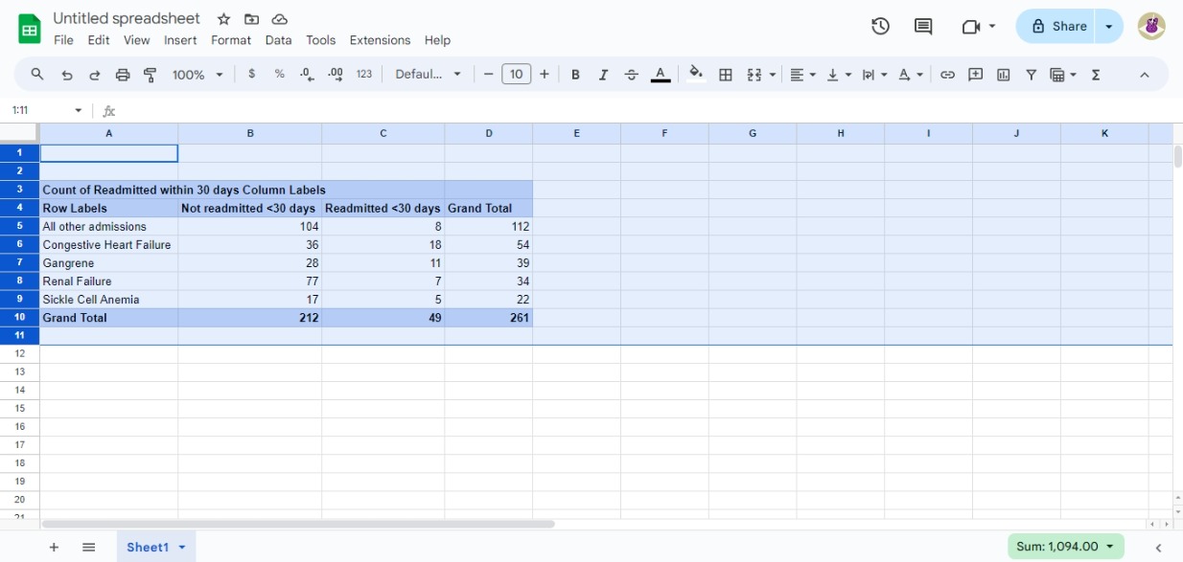Open version history
Image resolution: width=1183 pixels, height=562 pixels.
point(879,27)
